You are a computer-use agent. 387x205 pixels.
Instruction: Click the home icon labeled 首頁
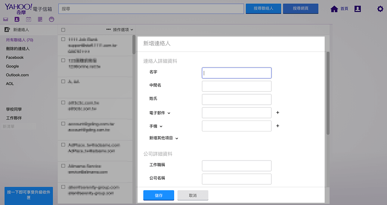point(339,9)
